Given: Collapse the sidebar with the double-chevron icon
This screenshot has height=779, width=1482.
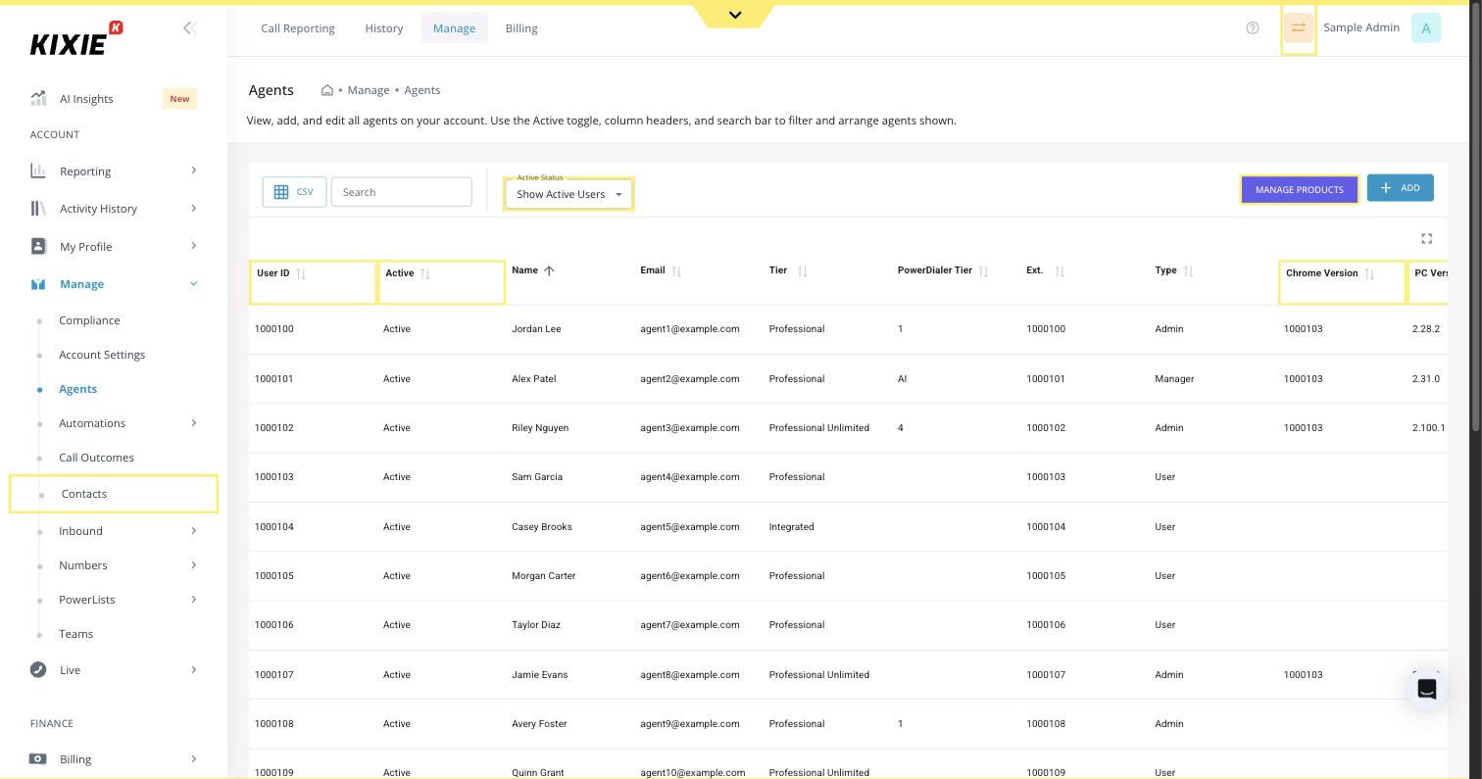Looking at the screenshot, I should [x=189, y=28].
